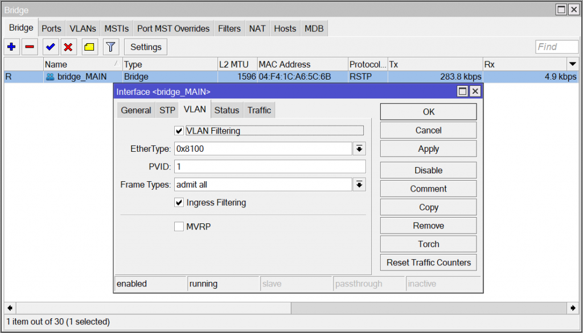Open the Traffic tab in the dialog
Screen dimensions: 583x333
[260, 110]
